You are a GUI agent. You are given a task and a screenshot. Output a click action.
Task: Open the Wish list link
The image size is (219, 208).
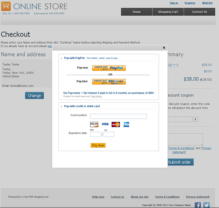click(207, 3)
